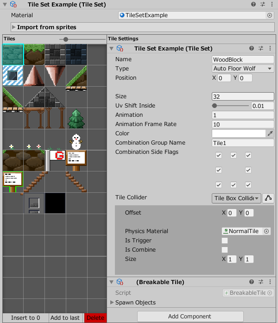Click Add to last button
The width and height of the screenshot is (278, 323).
pos(65,317)
